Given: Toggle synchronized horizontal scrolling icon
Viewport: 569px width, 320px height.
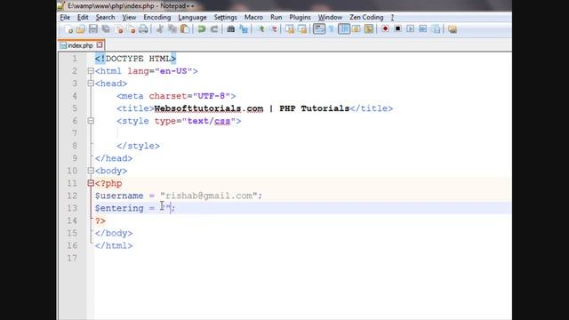Looking at the screenshot, I should [x=302, y=29].
